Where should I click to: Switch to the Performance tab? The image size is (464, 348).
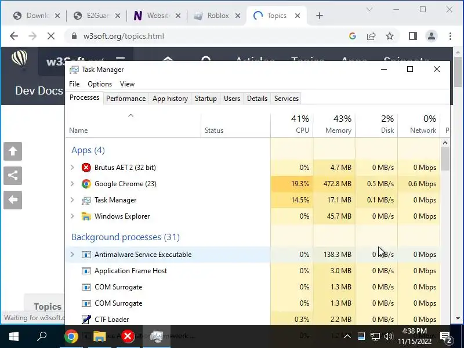[126, 99]
